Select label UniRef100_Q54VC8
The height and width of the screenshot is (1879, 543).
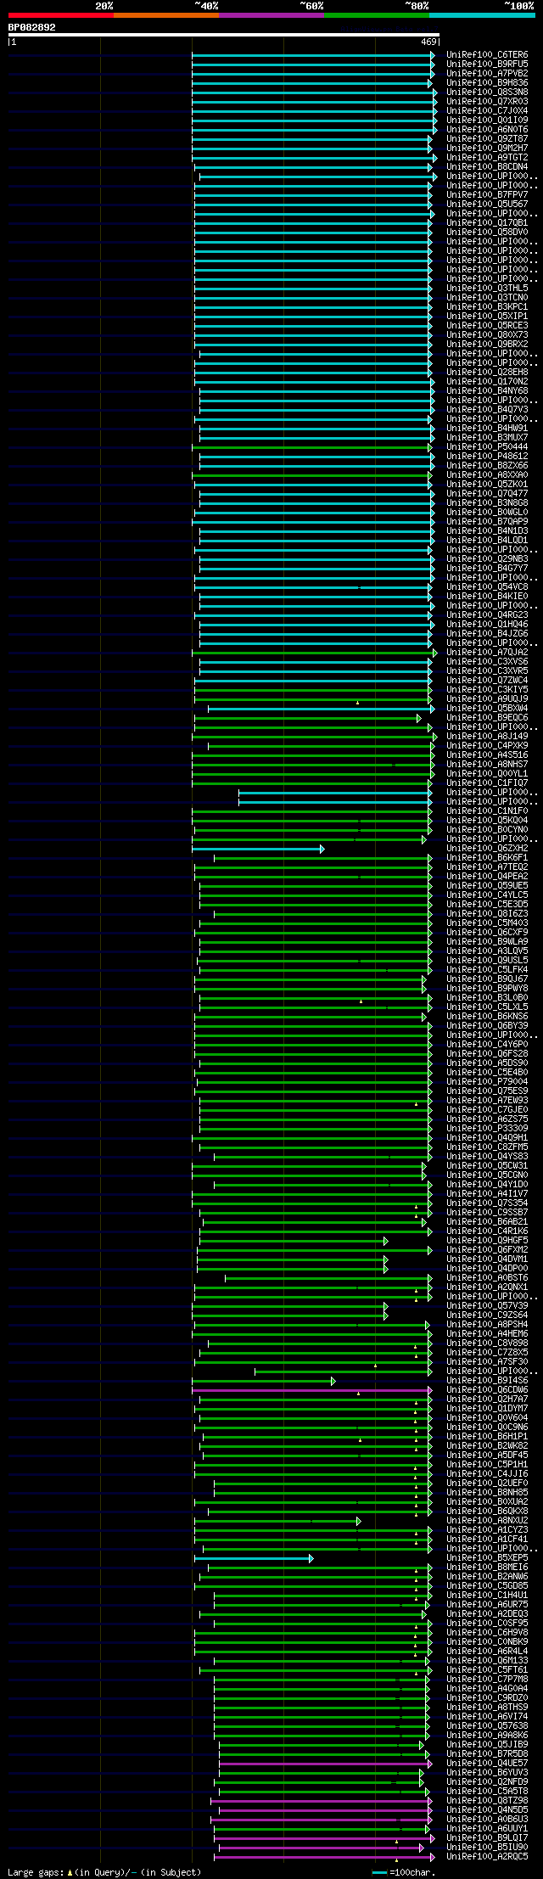click(487, 587)
